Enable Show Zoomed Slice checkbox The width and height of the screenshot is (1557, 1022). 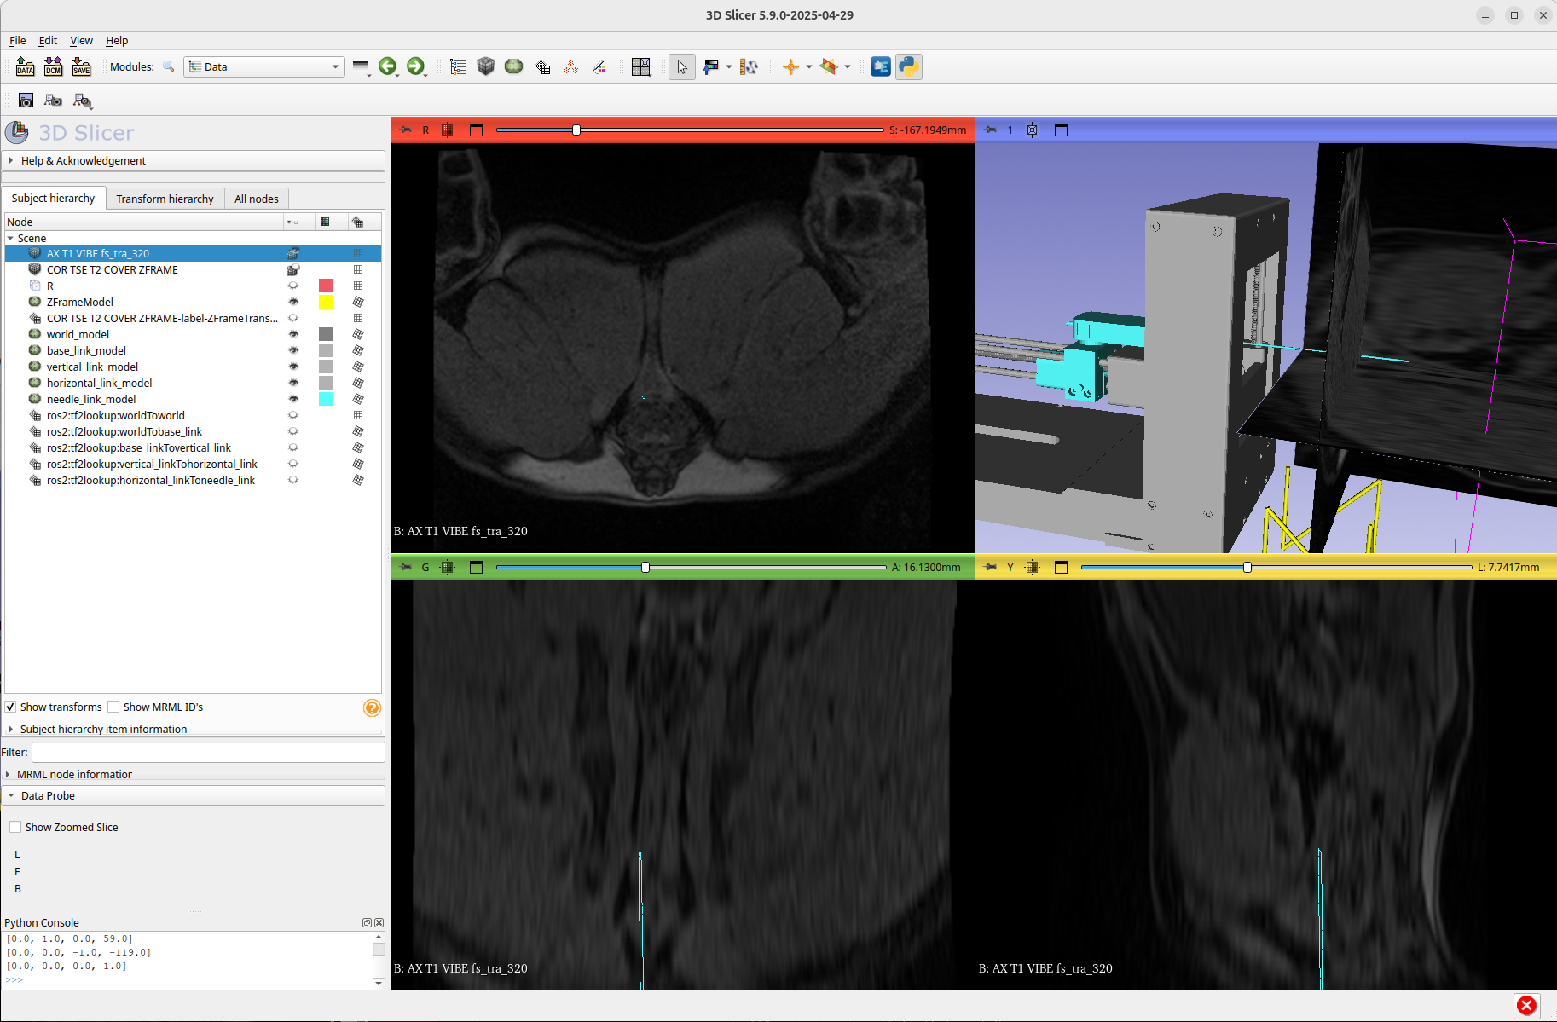tap(15, 828)
